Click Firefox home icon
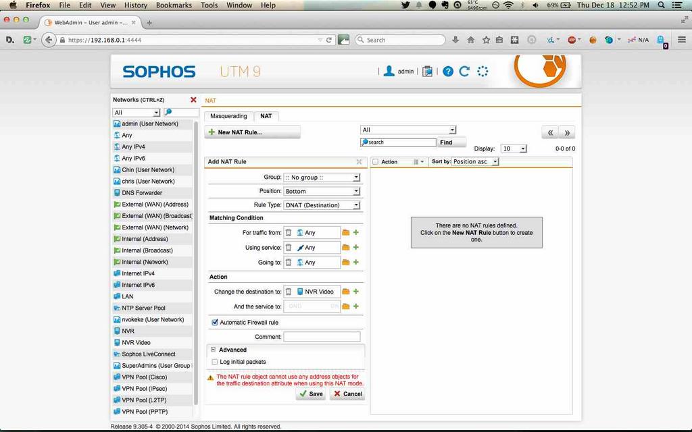 pyautogui.click(x=470, y=40)
